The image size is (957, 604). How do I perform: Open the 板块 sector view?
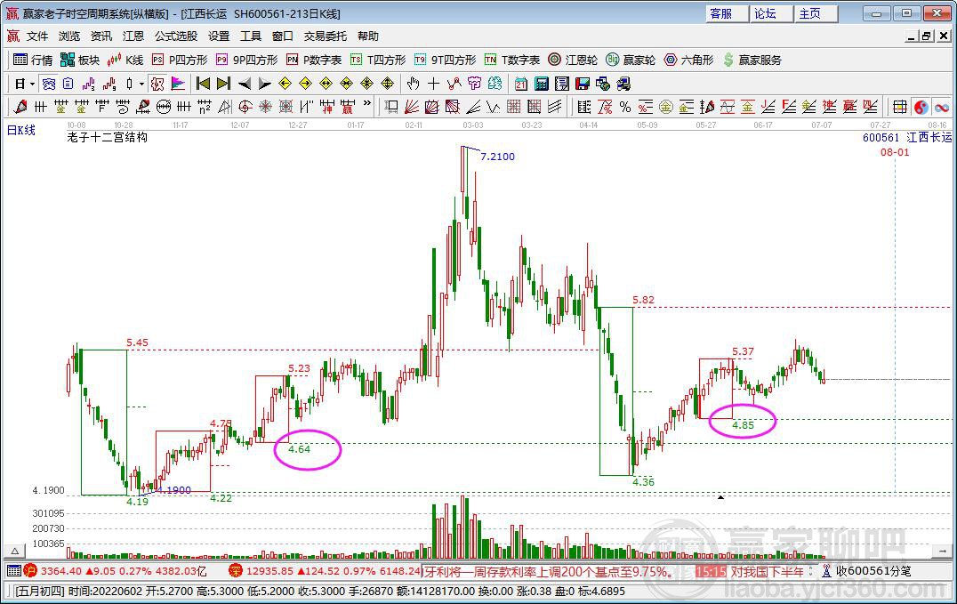click(x=80, y=60)
